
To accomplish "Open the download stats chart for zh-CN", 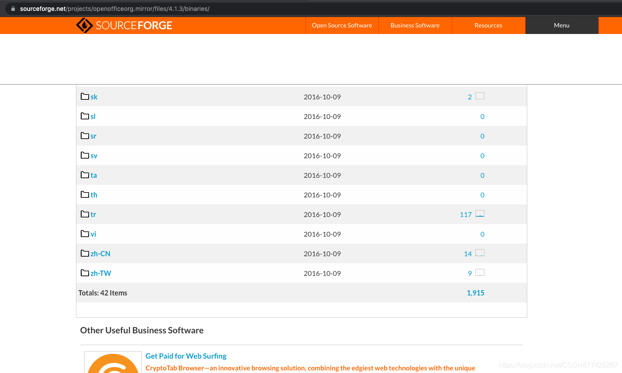I will click(480, 253).
